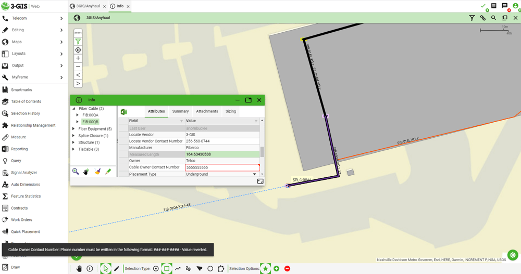Open the list panel icon in top bar
This screenshot has width=521, height=274.
(x=494, y=6)
